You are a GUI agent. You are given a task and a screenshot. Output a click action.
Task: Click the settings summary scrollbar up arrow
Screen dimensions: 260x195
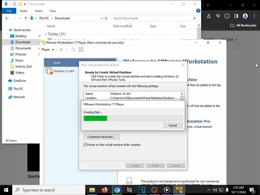coord(182,93)
